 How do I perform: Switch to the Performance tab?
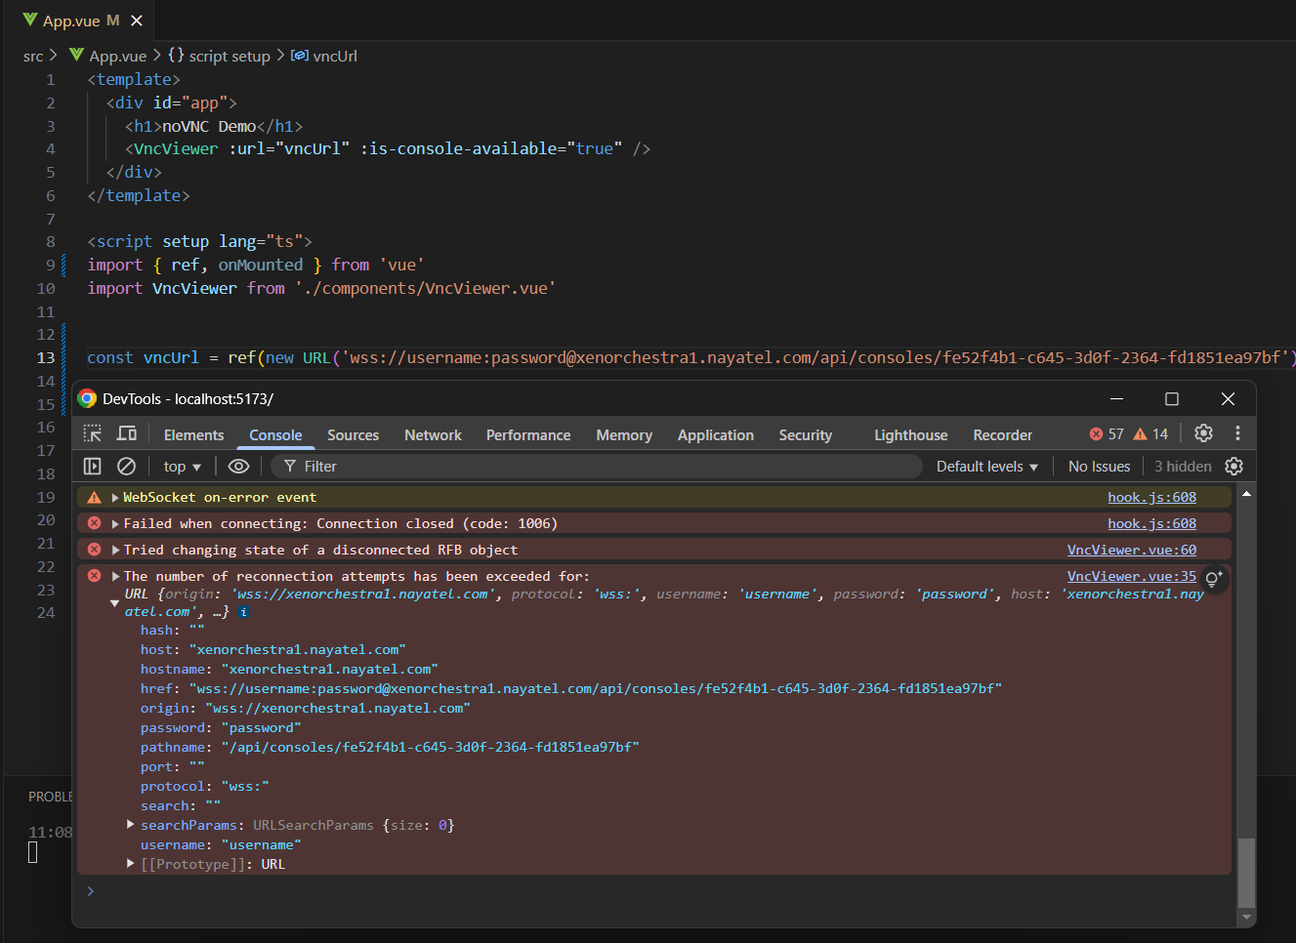pyautogui.click(x=528, y=435)
